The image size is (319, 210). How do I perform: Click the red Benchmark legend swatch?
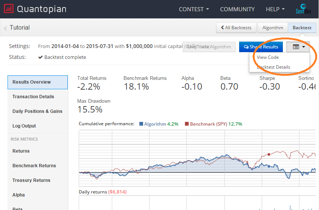coord(186,124)
